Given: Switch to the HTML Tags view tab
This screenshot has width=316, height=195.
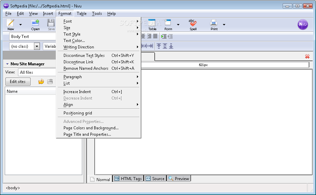Looking at the screenshot, I should pos(128,178).
